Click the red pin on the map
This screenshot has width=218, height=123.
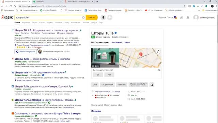click(141, 54)
